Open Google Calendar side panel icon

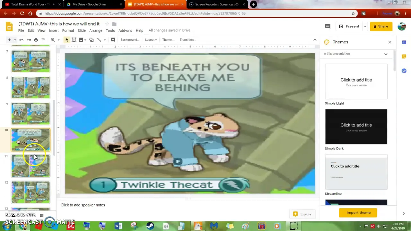point(404,42)
